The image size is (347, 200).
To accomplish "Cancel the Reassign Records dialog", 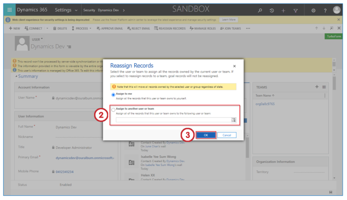I will pyautogui.click(x=227, y=135).
